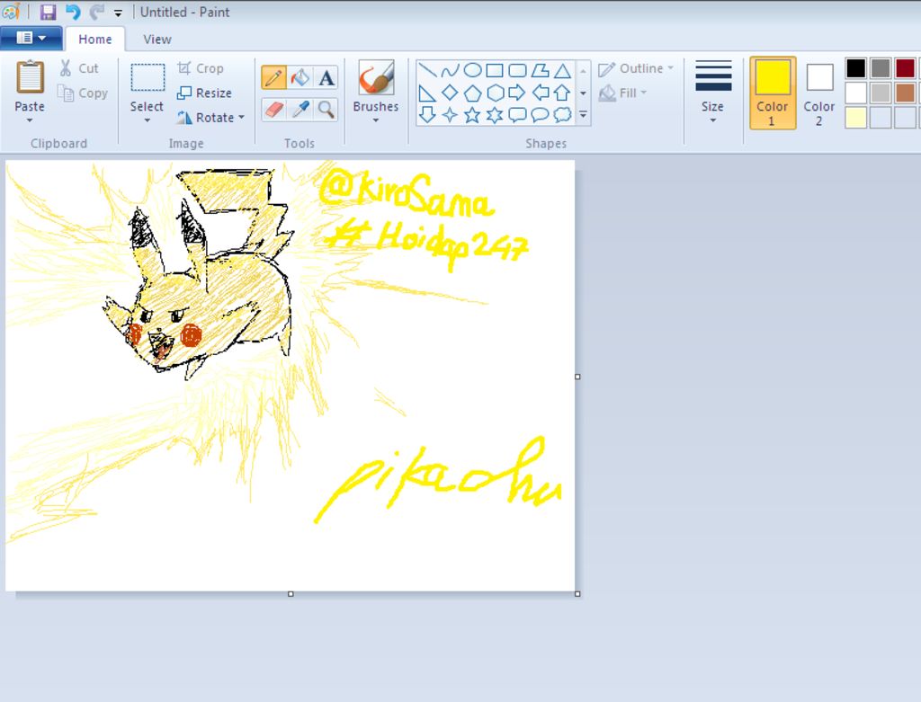921x702 pixels.
Task: Click the canvas right edge resize handle
Action: (x=577, y=377)
